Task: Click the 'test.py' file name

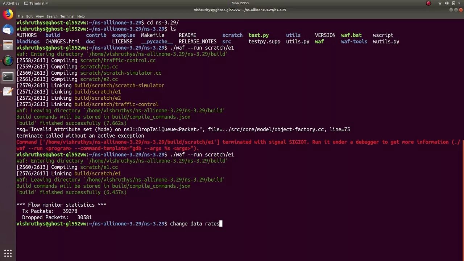Action: tap(258, 35)
